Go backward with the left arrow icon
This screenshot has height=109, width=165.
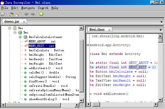[26, 14]
